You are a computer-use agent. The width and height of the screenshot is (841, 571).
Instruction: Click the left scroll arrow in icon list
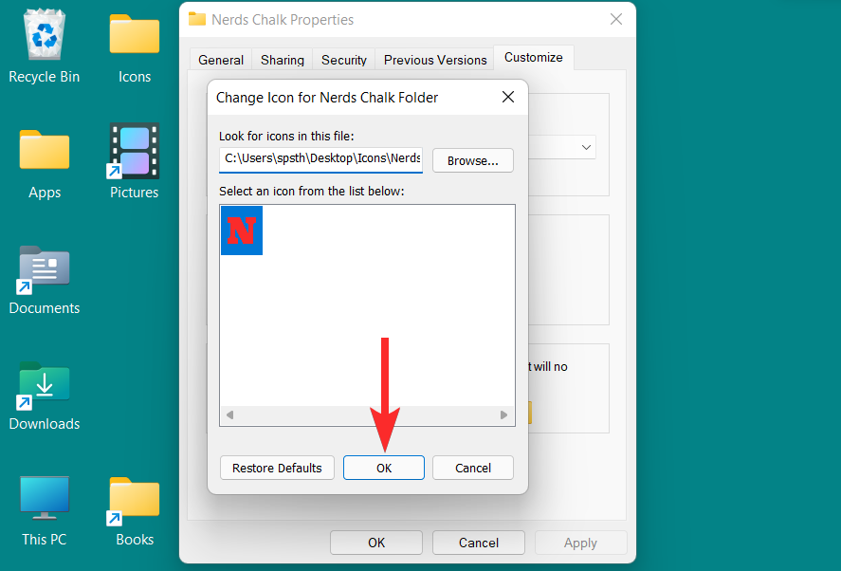[x=229, y=414]
